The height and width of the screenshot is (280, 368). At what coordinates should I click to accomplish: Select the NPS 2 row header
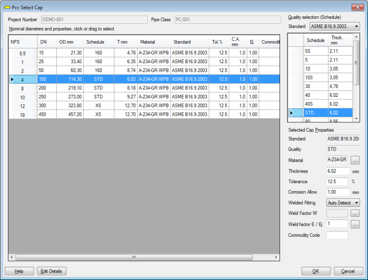coord(23,71)
